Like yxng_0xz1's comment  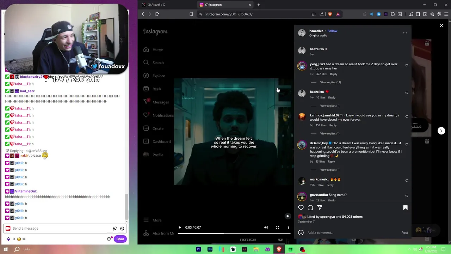coord(407,65)
